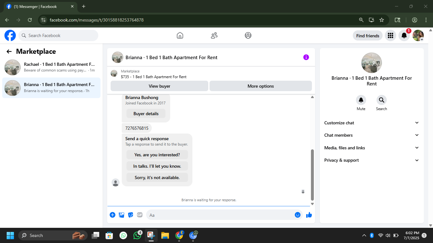Mute the Brianna conversation
The image size is (433, 243).
361,100
